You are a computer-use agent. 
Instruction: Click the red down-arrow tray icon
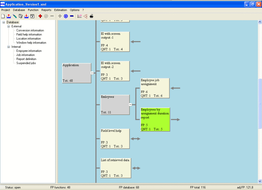pos(27,16)
